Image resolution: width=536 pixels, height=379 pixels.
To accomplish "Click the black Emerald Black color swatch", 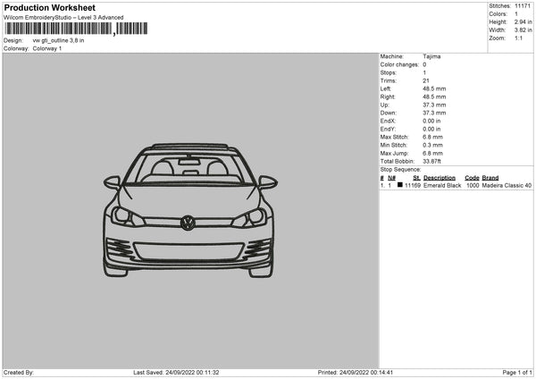I will (x=398, y=186).
